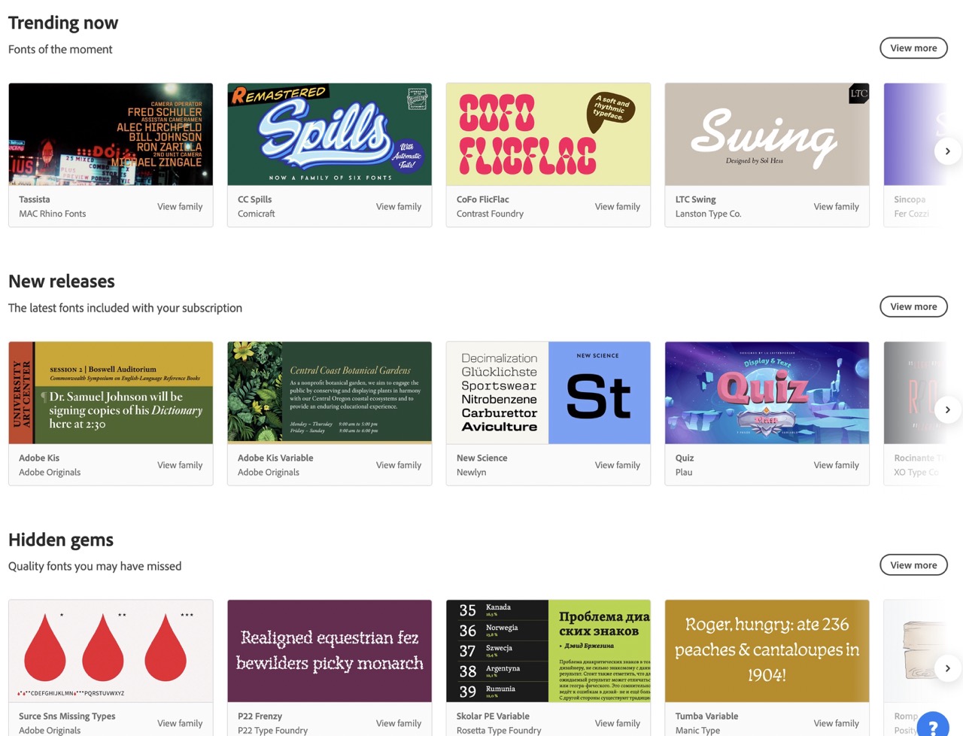
Task: Open the CC Spills preview image
Action: pos(330,134)
